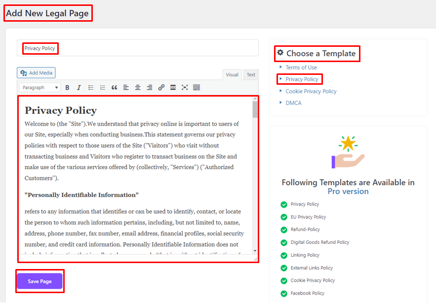Screen dimensions: 436x303
Task: Click the 'Privacy Policy' heading in editor
Action: (61, 110)
